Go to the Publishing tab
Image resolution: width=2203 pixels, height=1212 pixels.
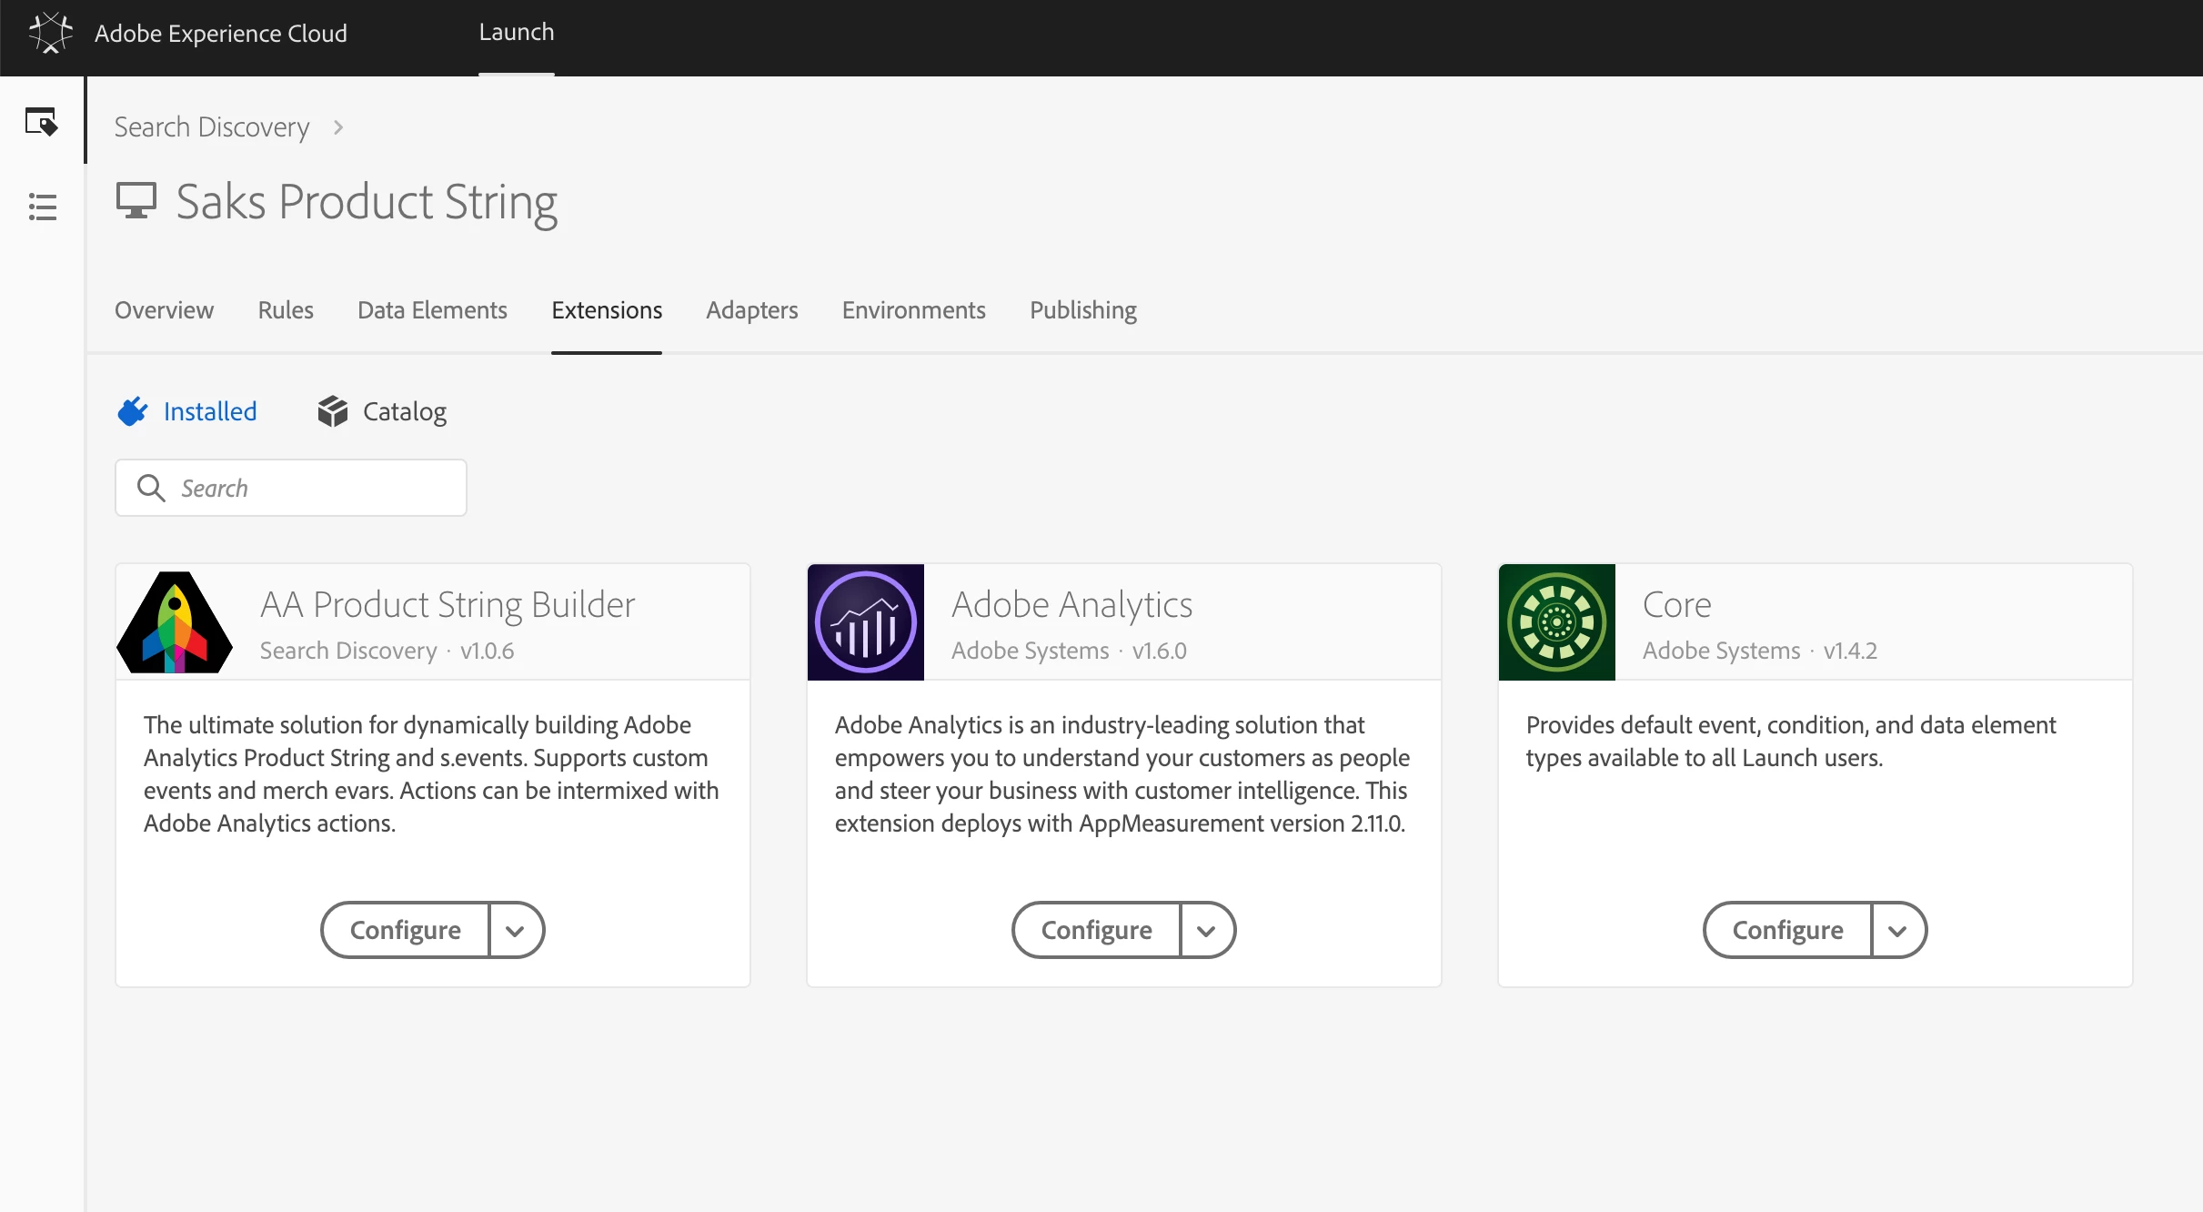point(1083,310)
